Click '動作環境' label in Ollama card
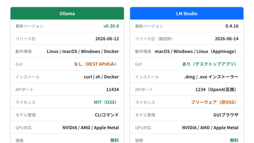Image resolution: width=254 pixels, height=143 pixels. tap(23, 52)
